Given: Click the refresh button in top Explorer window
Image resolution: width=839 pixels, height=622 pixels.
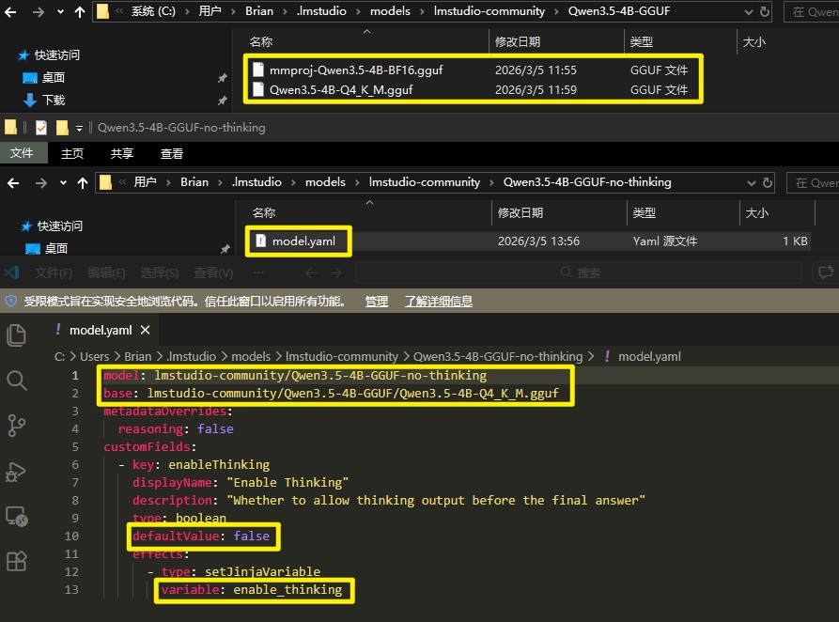Looking at the screenshot, I should pyautogui.click(x=764, y=11).
